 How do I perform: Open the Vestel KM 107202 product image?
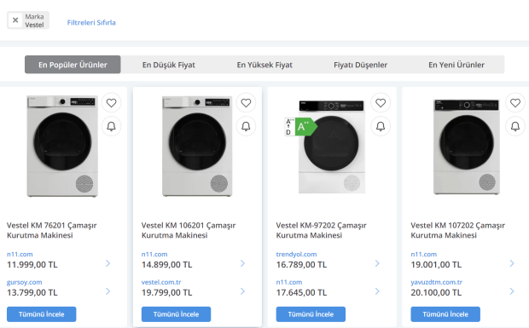[x=466, y=147]
